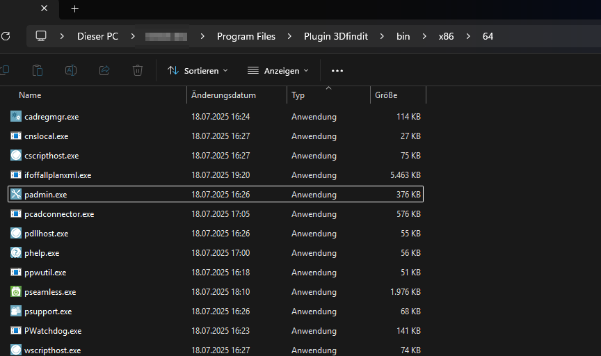601x356 pixels.
Task: Click the cscripthost.exe file icon
Action: (x=16, y=155)
